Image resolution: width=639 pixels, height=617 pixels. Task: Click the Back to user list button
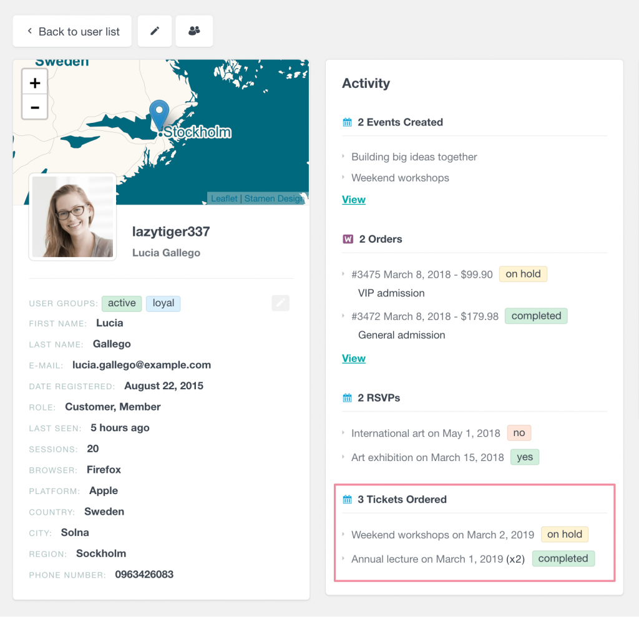pos(72,31)
